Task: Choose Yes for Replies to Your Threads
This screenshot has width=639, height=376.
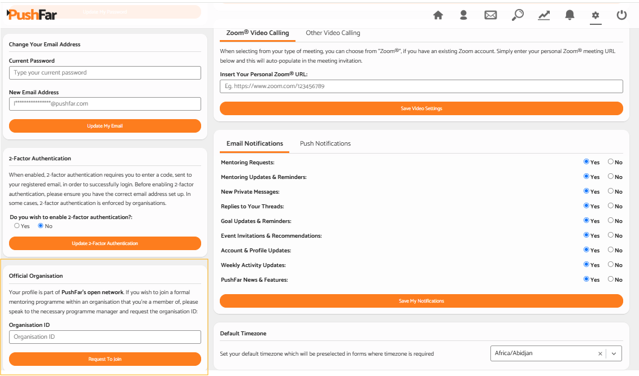Action: tap(586, 206)
